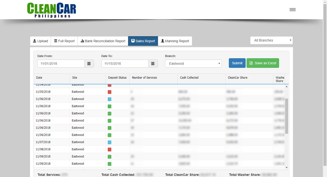Select the Full Report list icon

tap(56, 41)
